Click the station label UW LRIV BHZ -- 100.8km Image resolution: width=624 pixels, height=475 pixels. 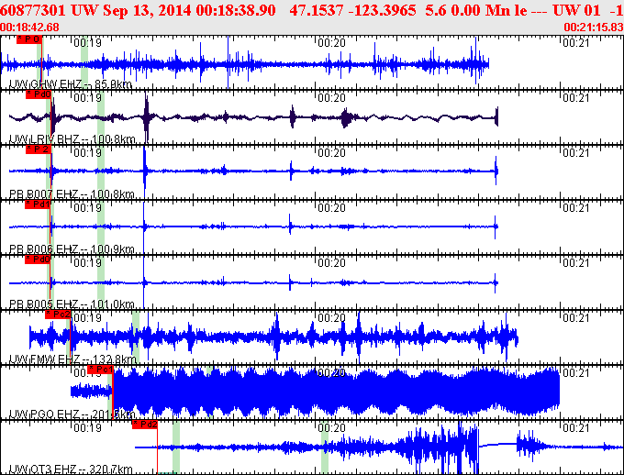pyautogui.click(x=72, y=139)
